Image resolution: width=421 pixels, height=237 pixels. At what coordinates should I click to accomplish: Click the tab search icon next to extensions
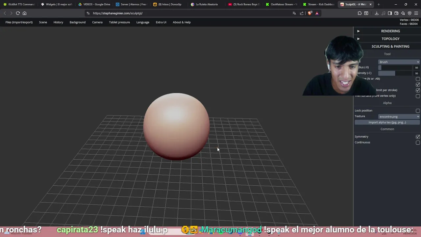366,13
